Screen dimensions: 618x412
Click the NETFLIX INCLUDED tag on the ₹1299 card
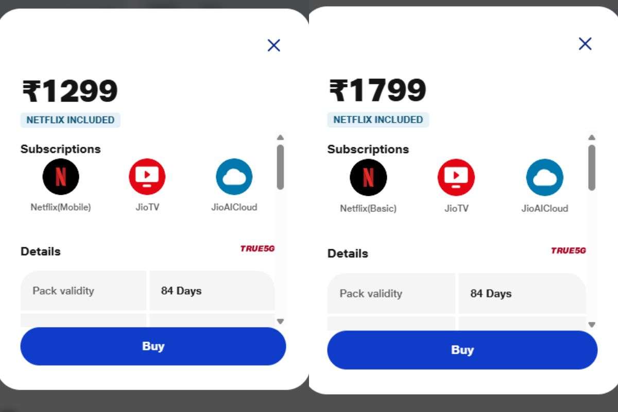[x=70, y=120]
